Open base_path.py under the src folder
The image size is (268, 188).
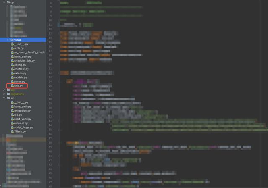(23, 107)
